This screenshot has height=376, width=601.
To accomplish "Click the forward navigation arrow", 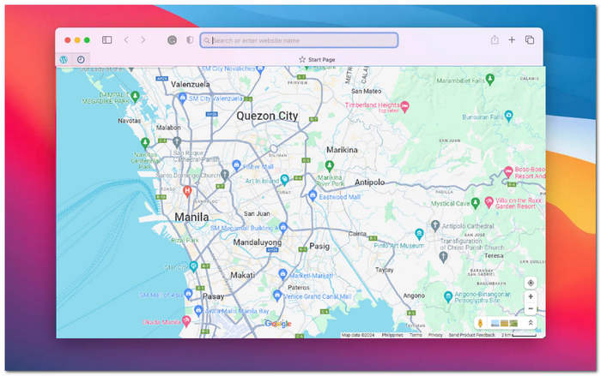I will [143, 39].
